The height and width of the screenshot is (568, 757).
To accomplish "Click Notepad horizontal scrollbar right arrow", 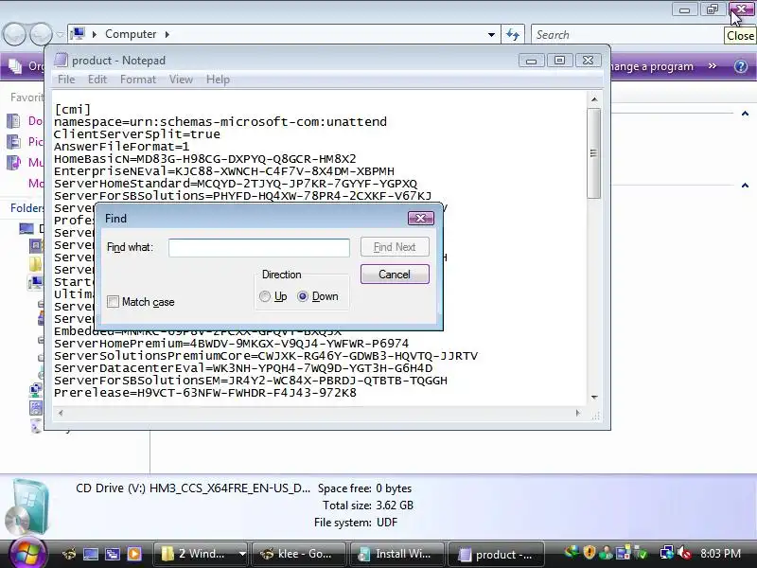I will click(x=578, y=413).
